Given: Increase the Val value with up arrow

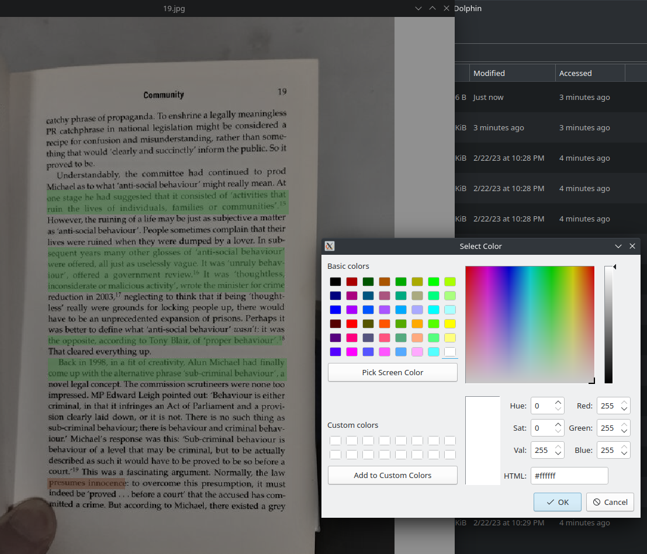Looking at the screenshot, I should (x=558, y=446).
